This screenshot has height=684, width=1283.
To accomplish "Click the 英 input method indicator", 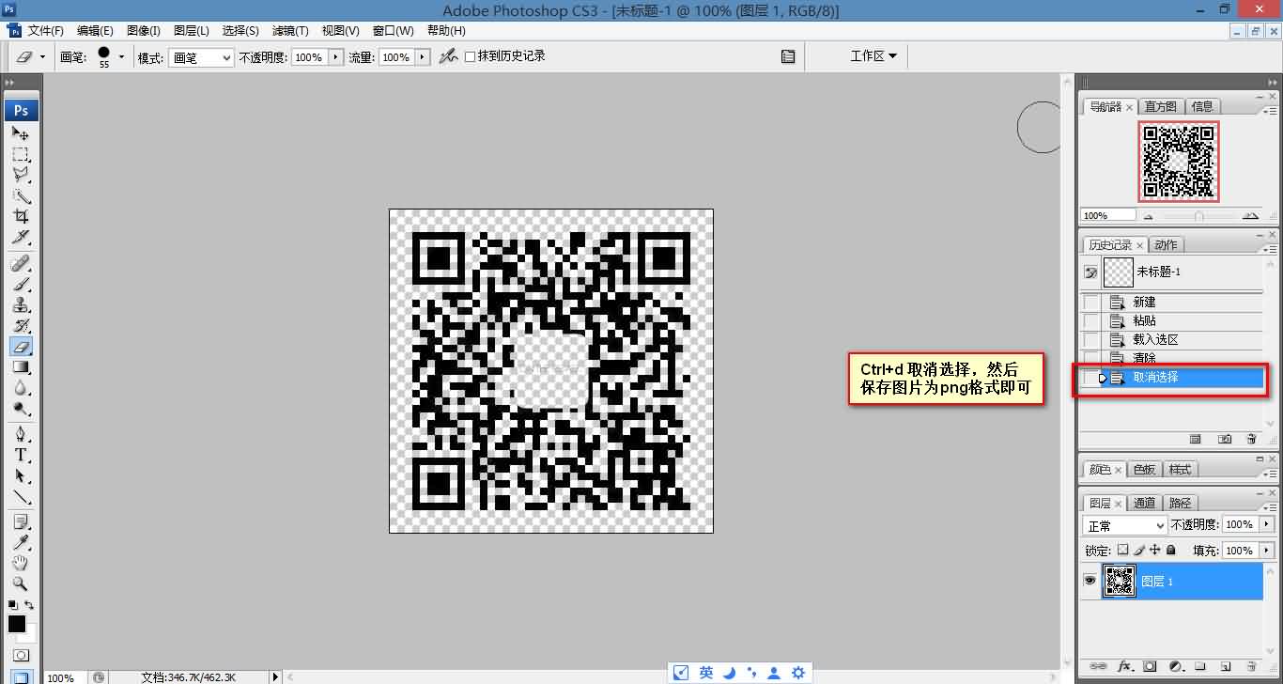I will [706, 672].
